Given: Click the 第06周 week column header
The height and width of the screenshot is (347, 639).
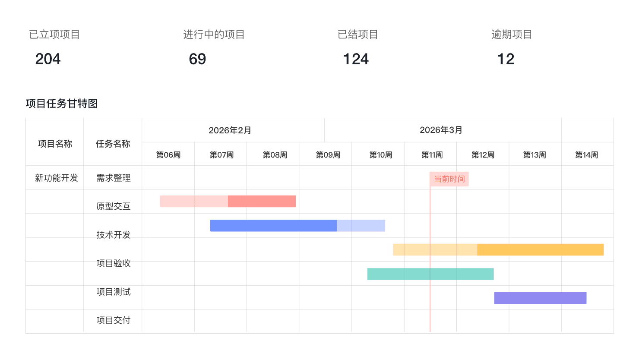Looking at the screenshot, I should [x=168, y=155].
